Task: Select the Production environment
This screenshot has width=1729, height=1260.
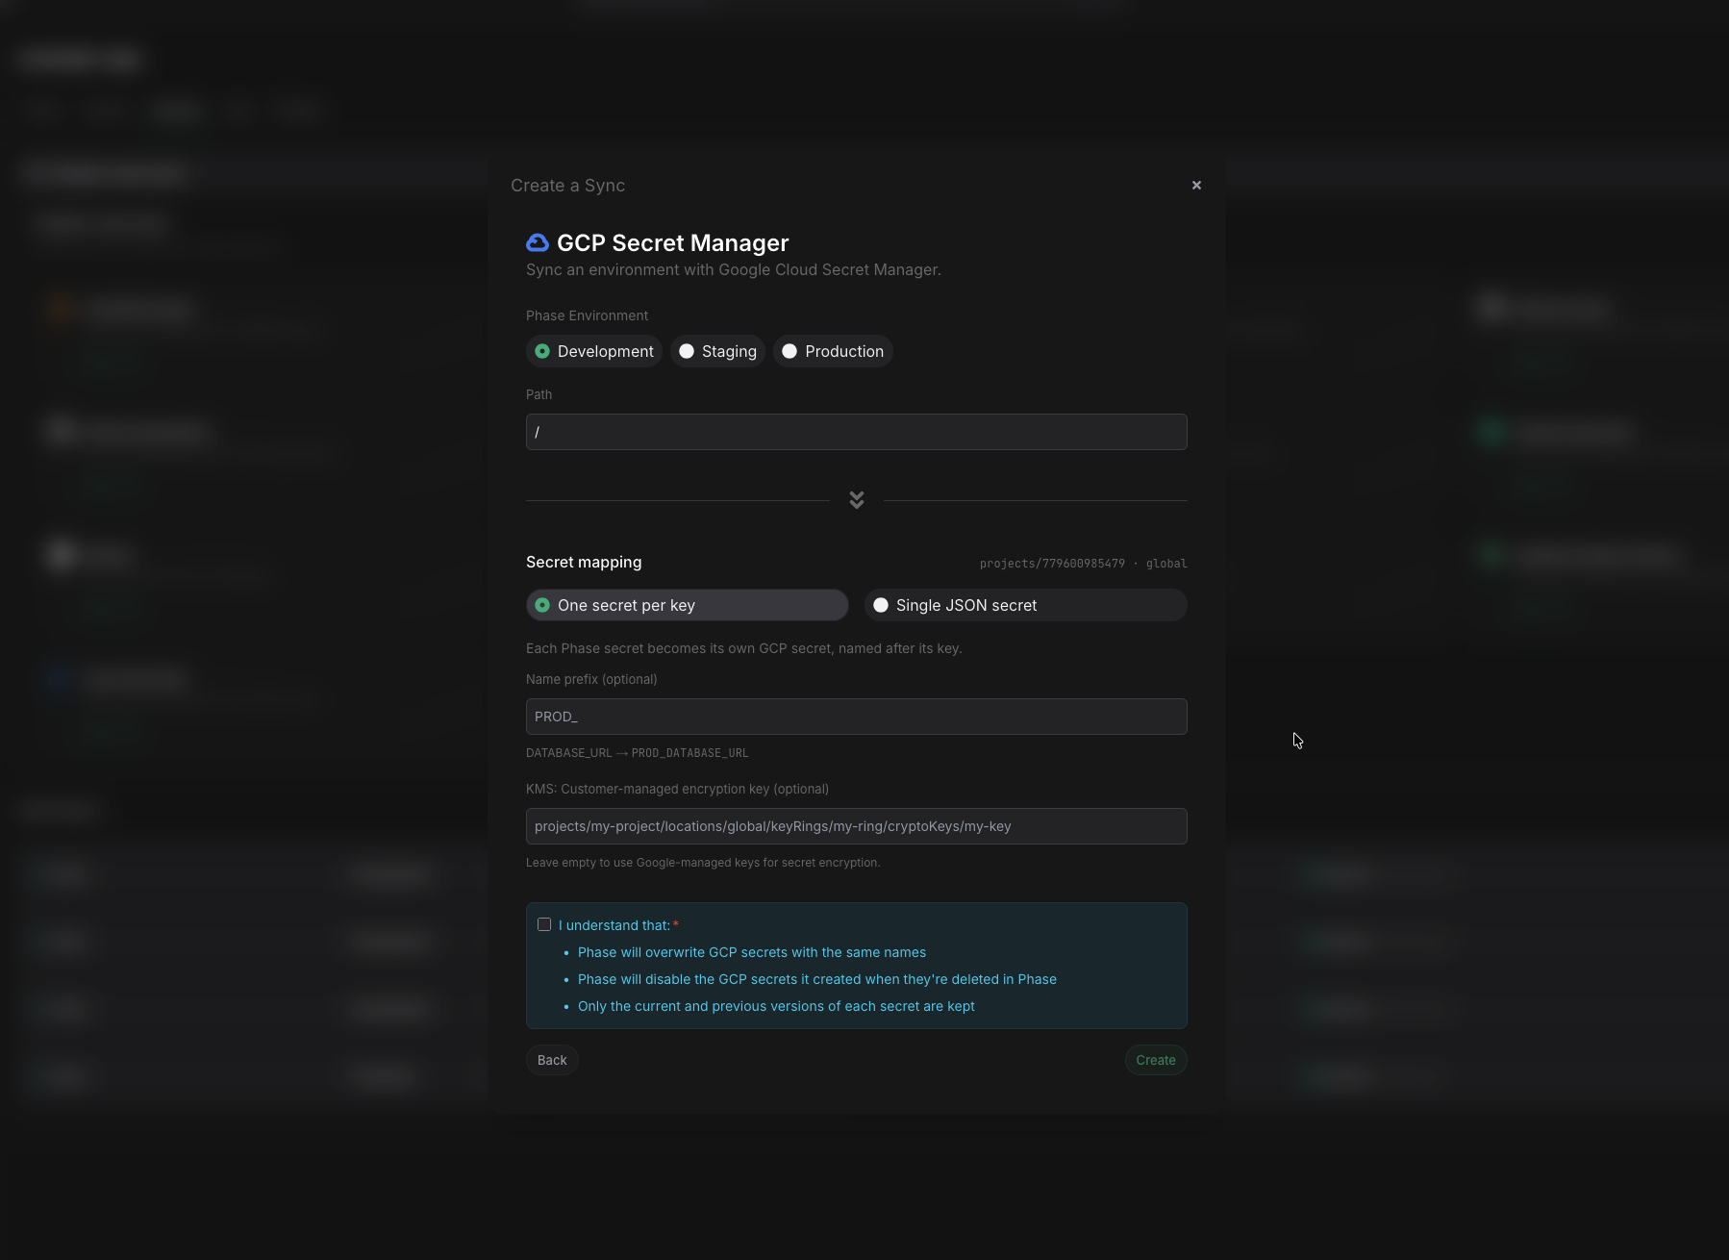Action: (x=833, y=351)
